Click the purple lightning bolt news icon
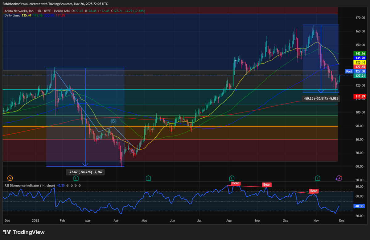 click(339, 178)
